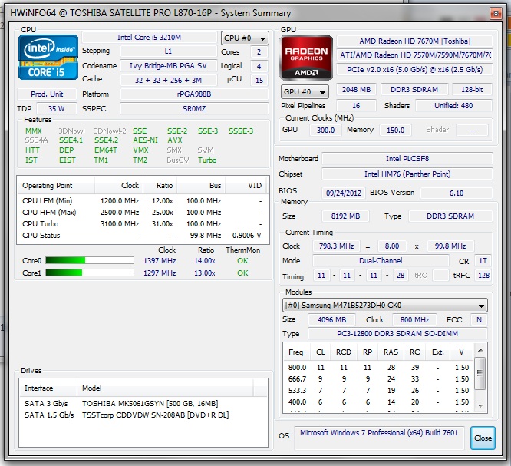Select the CPU Turbo row
This screenshot has height=466, width=511.
tap(142, 224)
